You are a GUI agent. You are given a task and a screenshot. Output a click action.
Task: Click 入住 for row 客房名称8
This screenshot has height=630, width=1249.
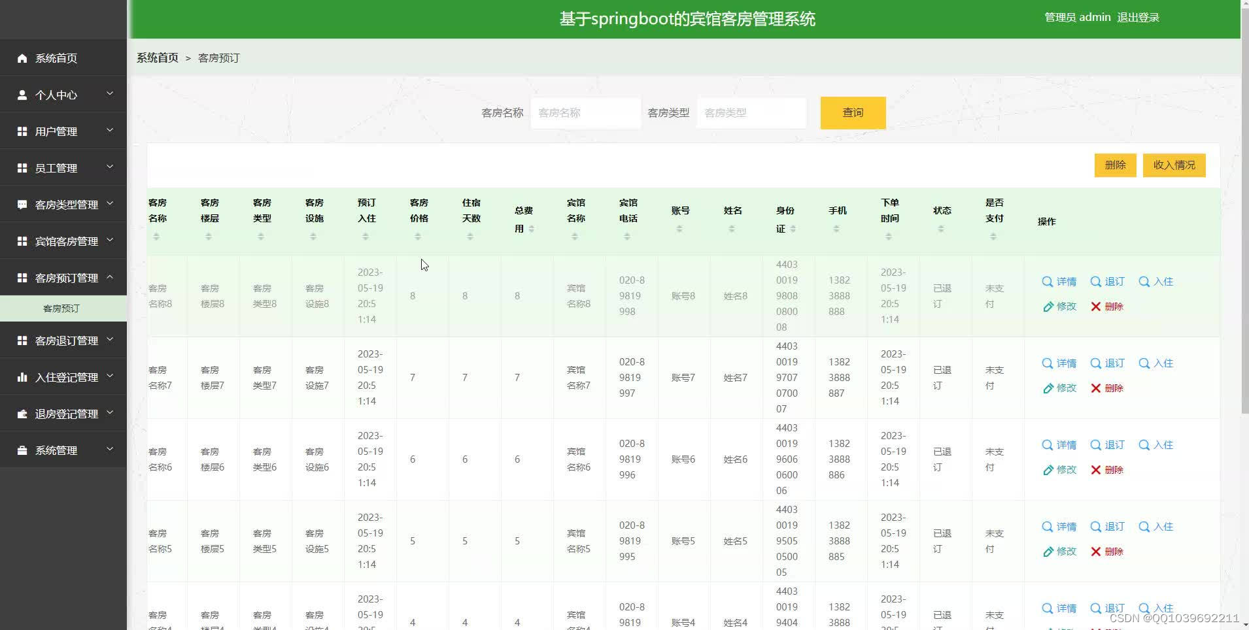coord(1156,282)
